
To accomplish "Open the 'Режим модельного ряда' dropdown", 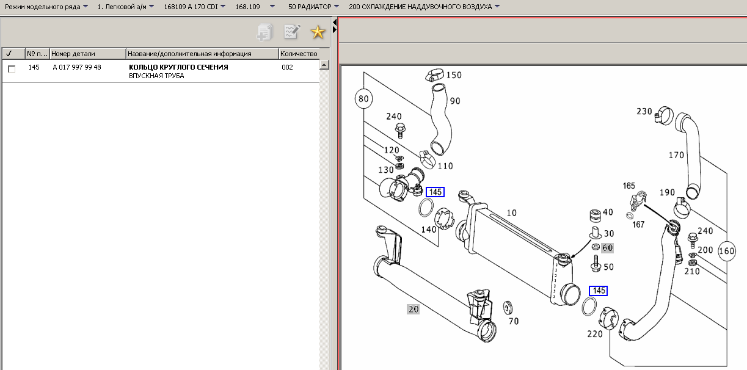I will pos(46,7).
